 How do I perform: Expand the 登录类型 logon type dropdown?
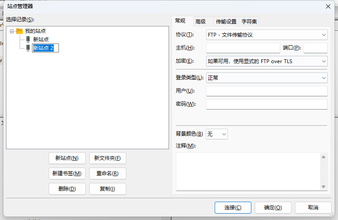266,78
